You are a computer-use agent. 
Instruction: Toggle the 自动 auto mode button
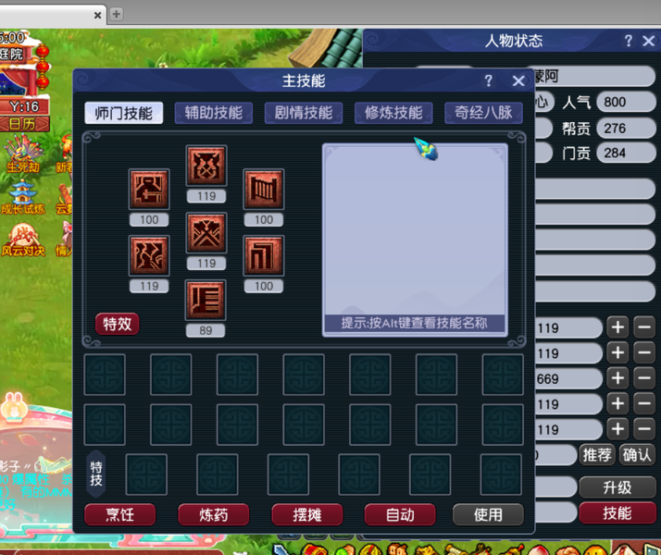(400, 514)
